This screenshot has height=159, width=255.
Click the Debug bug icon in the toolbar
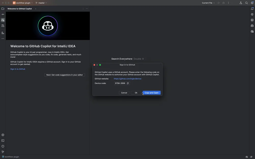click(223, 3)
